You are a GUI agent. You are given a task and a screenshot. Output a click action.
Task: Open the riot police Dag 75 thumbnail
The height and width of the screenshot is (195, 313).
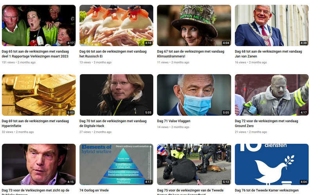[x=194, y=164]
